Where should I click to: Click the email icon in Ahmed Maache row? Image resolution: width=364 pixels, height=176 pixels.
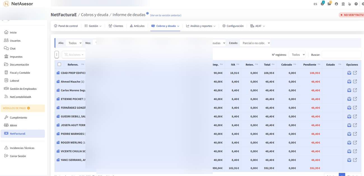pyautogui.click(x=349, y=82)
